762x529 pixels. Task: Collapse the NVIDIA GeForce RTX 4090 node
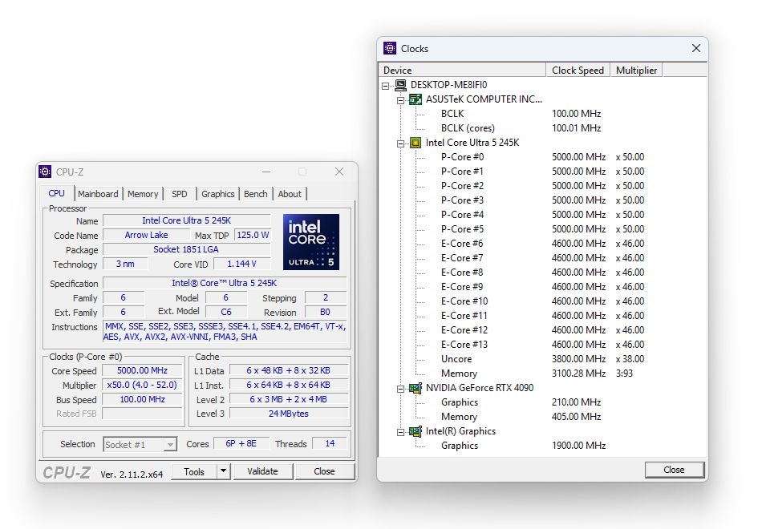(x=400, y=389)
